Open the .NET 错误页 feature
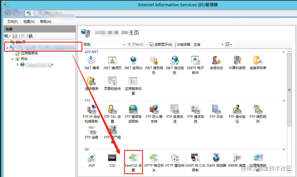The image size is (297, 177). 112,63
